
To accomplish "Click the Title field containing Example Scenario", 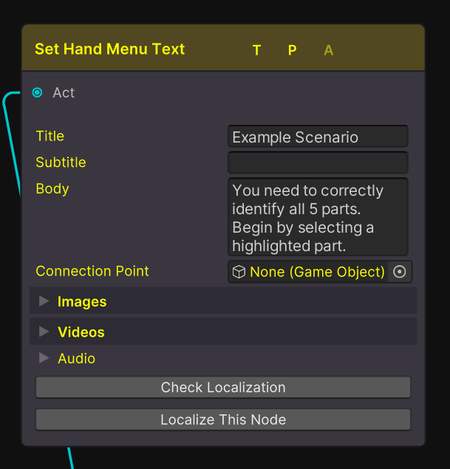I will tap(318, 137).
